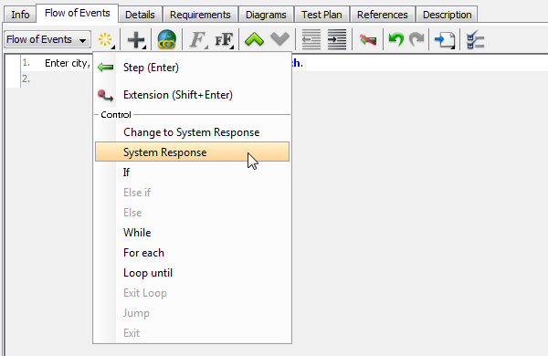This screenshot has width=548, height=356.
Task: Click the checklist options icon
Action: [x=475, y=39]
